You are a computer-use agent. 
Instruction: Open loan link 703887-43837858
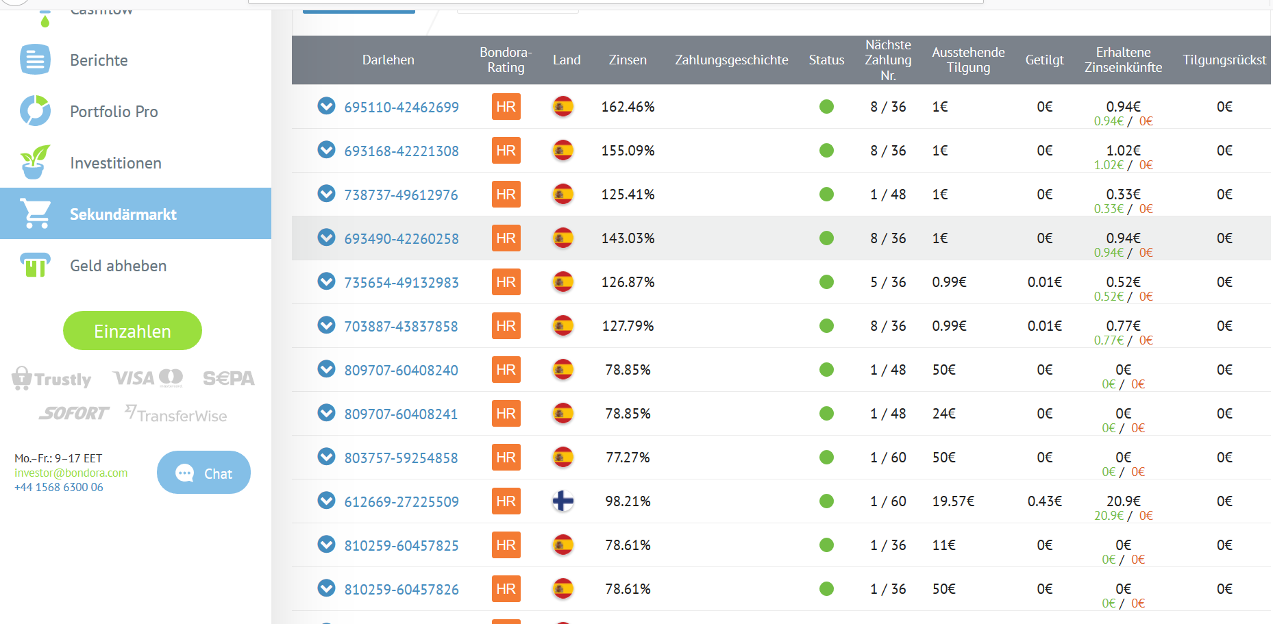tap(401, 327)
